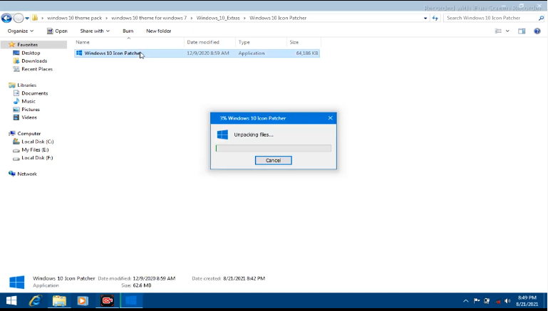
Task: Open Action Center flag icon
Action: point(476,301)
